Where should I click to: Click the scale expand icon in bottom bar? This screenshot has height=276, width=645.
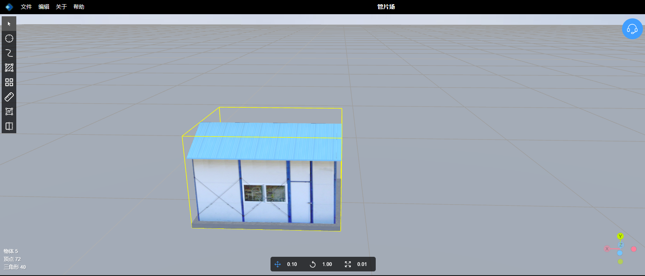[x=348, y=264]
